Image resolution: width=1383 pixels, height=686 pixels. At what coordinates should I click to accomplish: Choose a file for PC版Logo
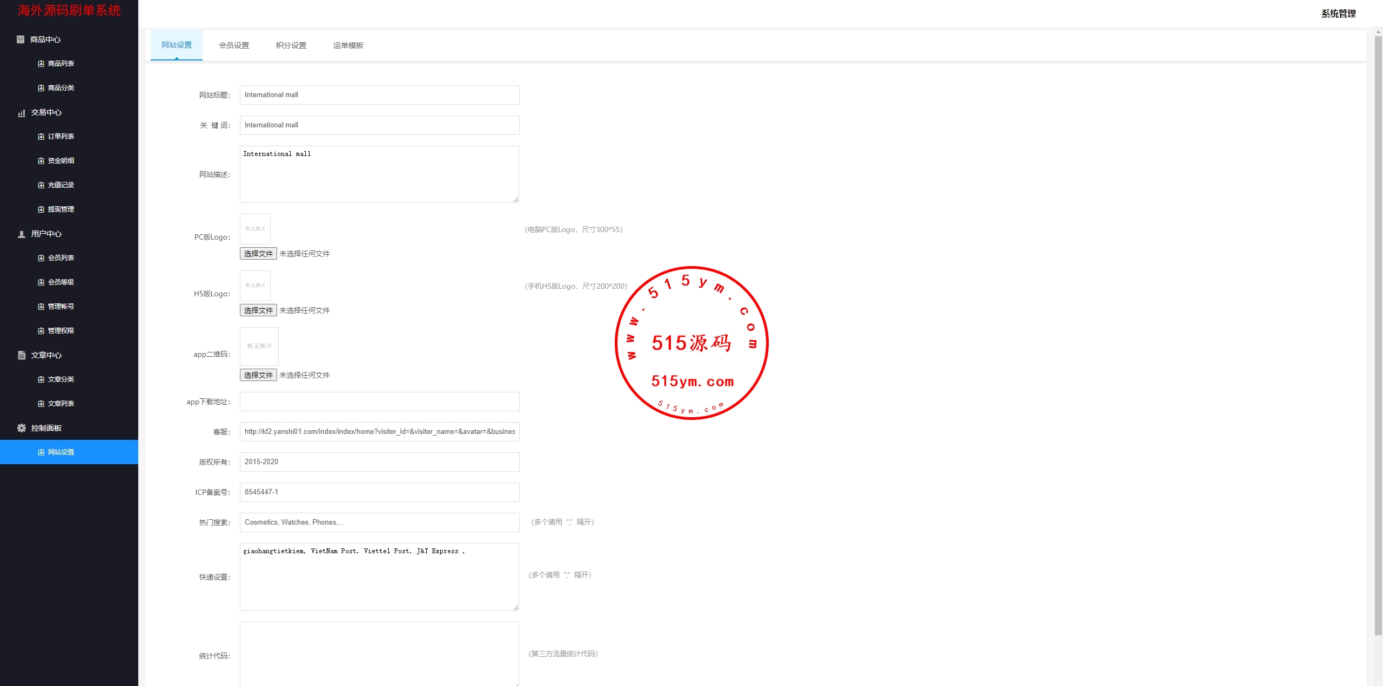(258, 254)
